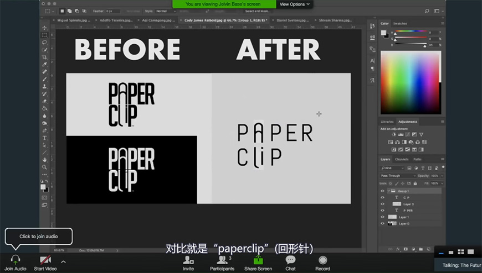
Task: Select the Pen tool
Action: point(44,130)
